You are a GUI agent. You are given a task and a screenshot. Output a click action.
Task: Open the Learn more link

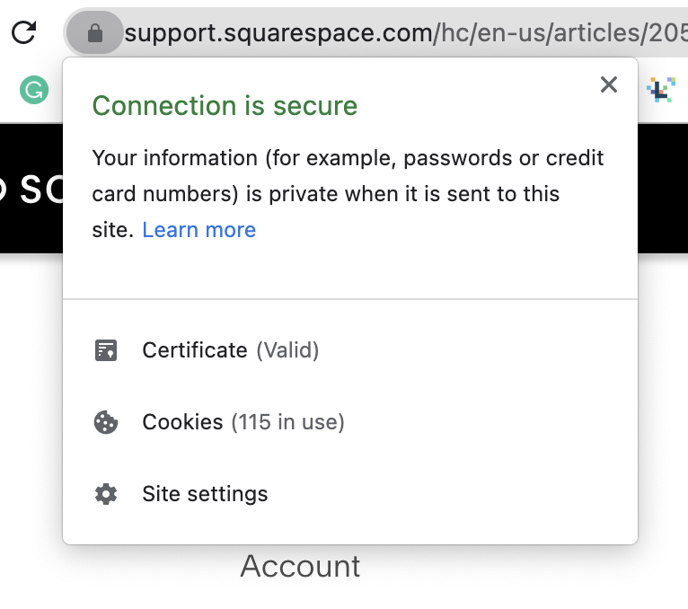pos(198,230)
